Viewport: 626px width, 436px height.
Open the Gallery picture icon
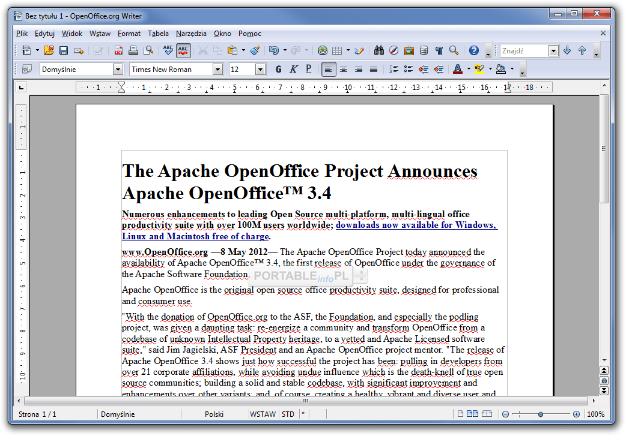coord(409,50)
